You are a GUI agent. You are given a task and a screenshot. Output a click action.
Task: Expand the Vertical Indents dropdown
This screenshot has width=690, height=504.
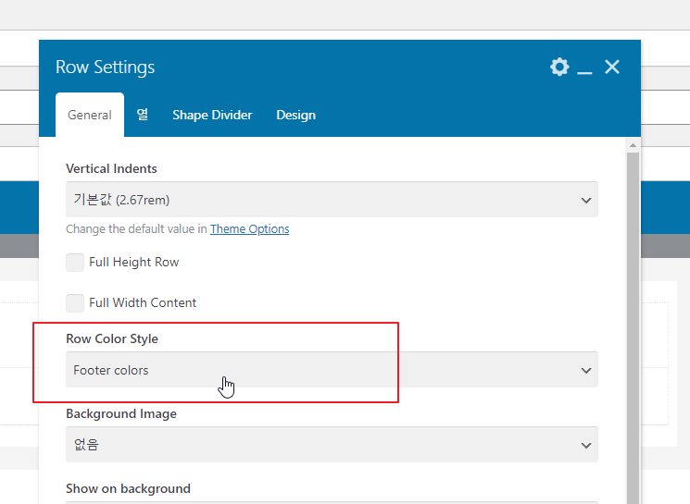(332, 200)
